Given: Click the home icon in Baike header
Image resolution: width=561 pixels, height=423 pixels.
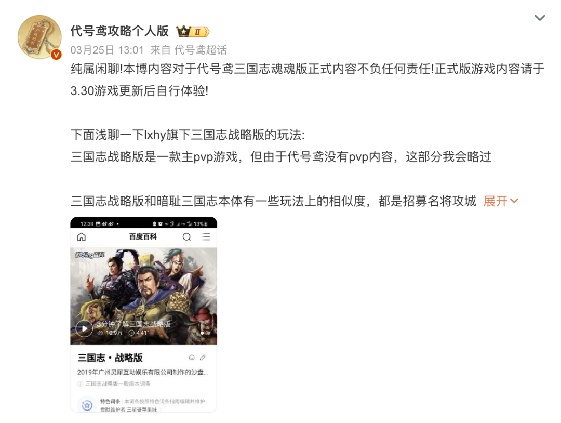Looking at the screenshot, I should pos(82,237).
